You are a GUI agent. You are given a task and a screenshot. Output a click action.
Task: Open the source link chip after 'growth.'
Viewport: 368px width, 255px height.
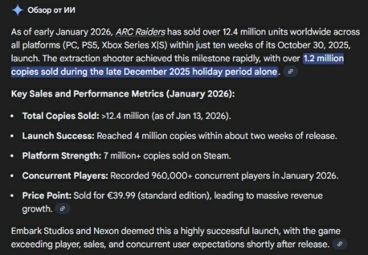63,208
